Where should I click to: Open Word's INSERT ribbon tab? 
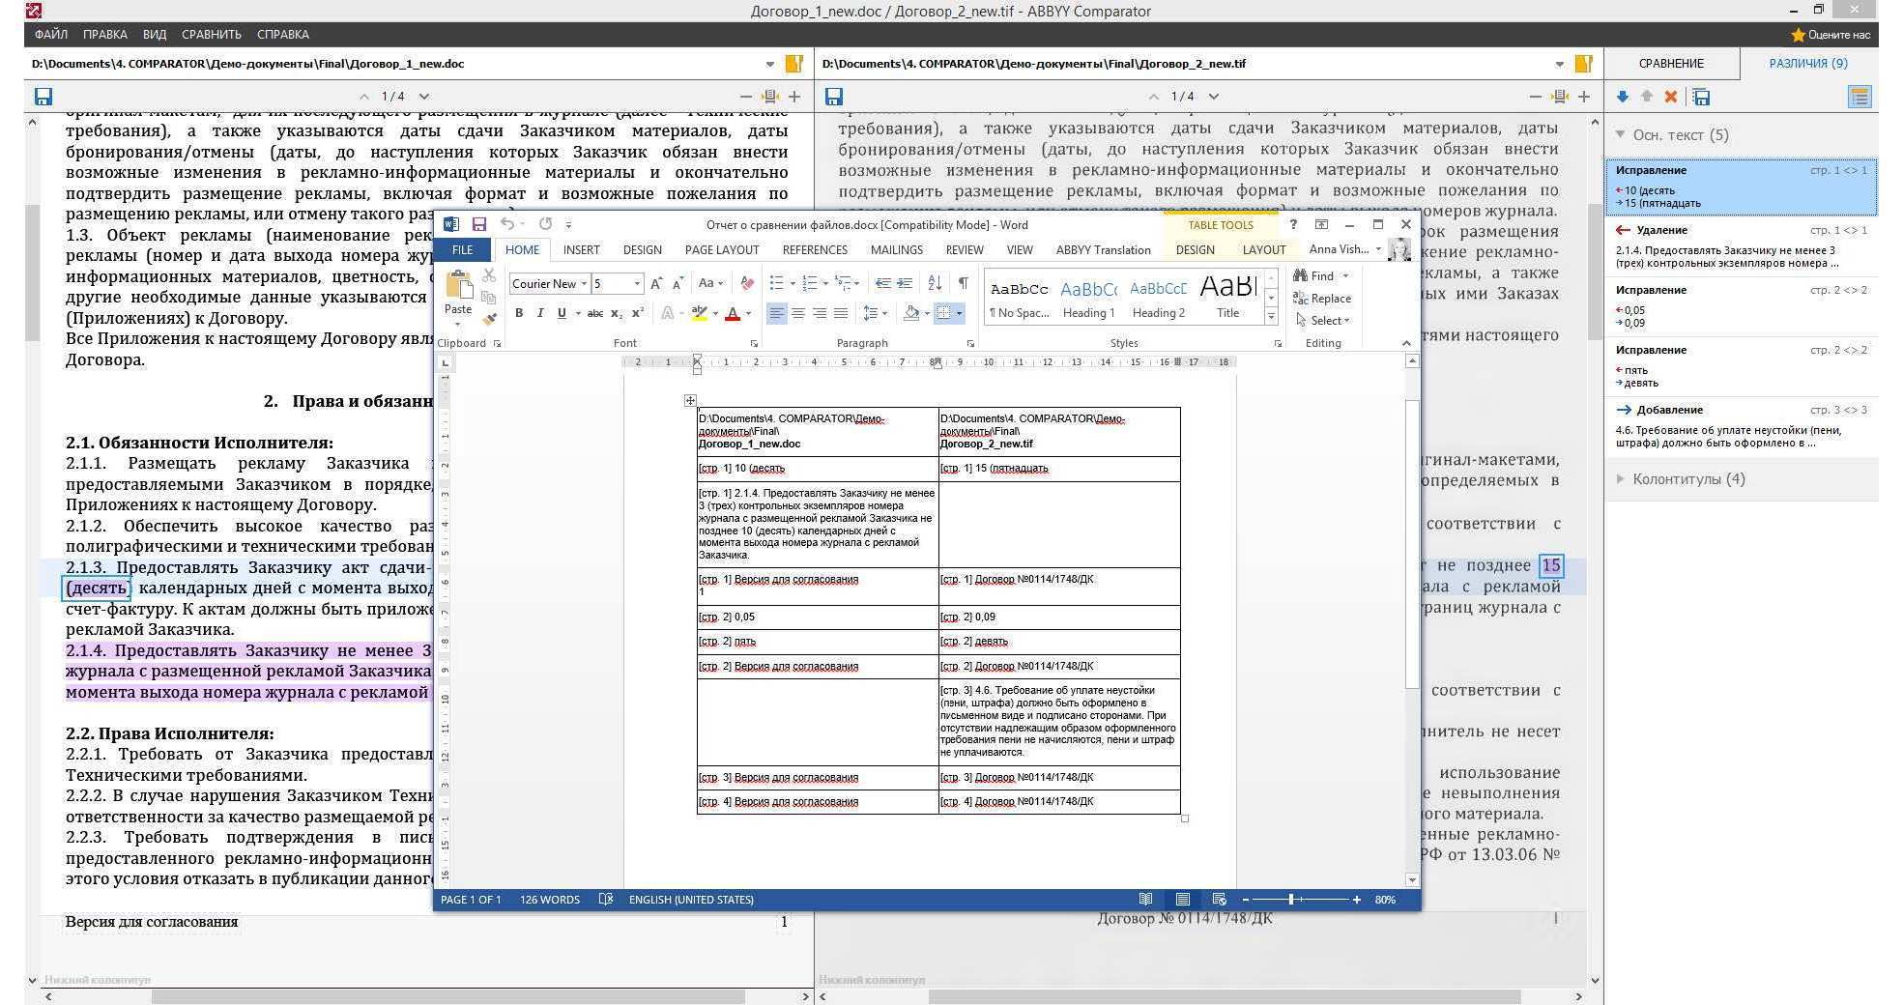(582, 249)
